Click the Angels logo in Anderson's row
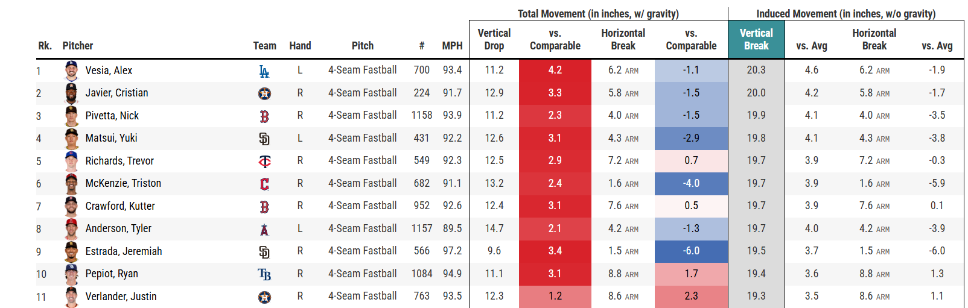 click(264, 229)
